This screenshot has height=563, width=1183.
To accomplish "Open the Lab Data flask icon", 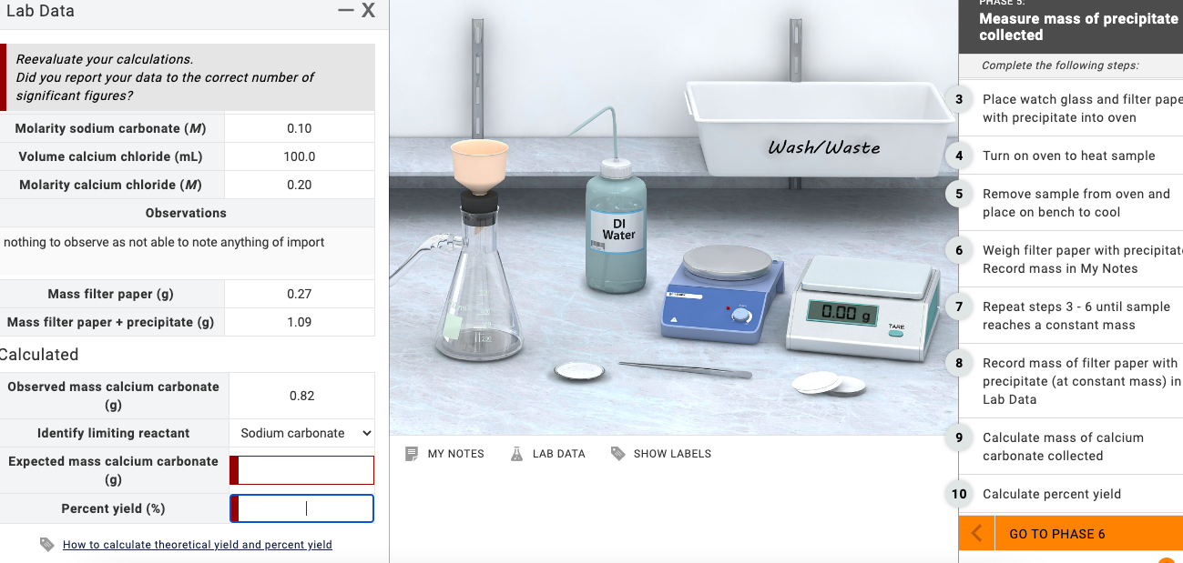I will coord(516,453).
